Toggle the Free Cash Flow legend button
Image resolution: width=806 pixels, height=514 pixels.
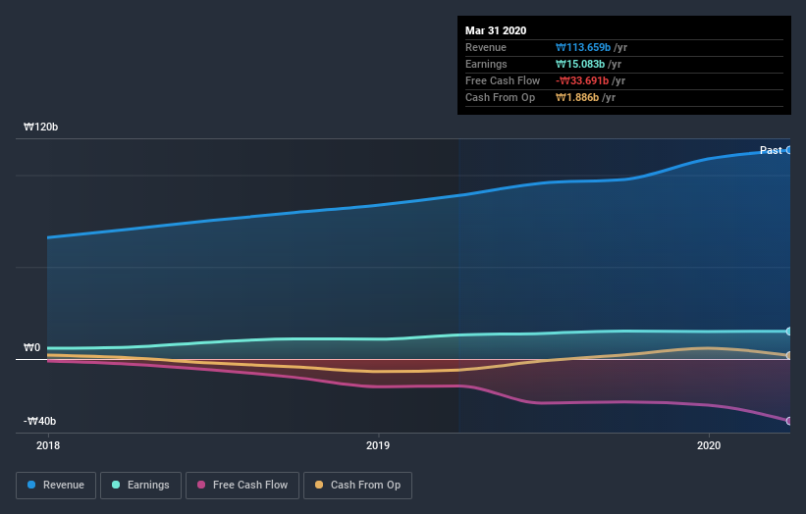pyautogui.click(x=242, y=486)
